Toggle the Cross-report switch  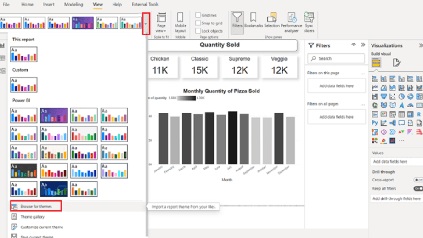coord(418,180)
